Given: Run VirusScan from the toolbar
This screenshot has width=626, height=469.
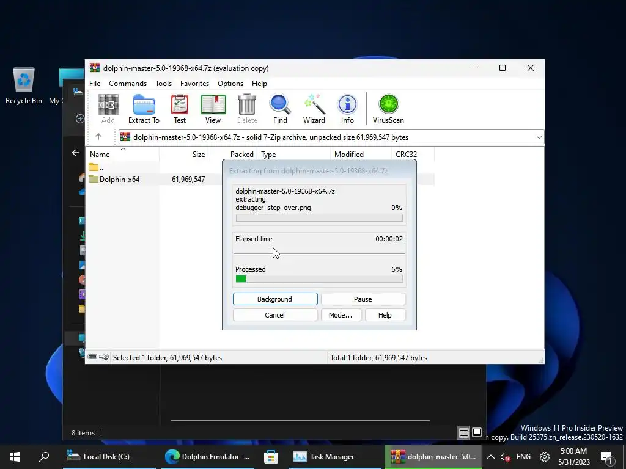Looking at the screenshot, I should coord(388,109).
